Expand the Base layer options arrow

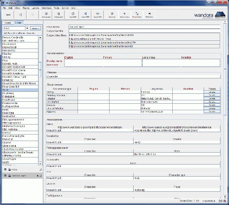[41, 169]
